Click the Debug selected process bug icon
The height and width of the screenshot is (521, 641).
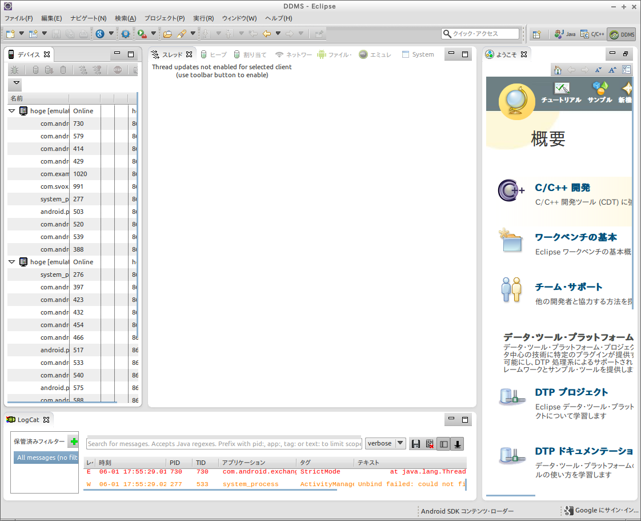pos(14,70)
